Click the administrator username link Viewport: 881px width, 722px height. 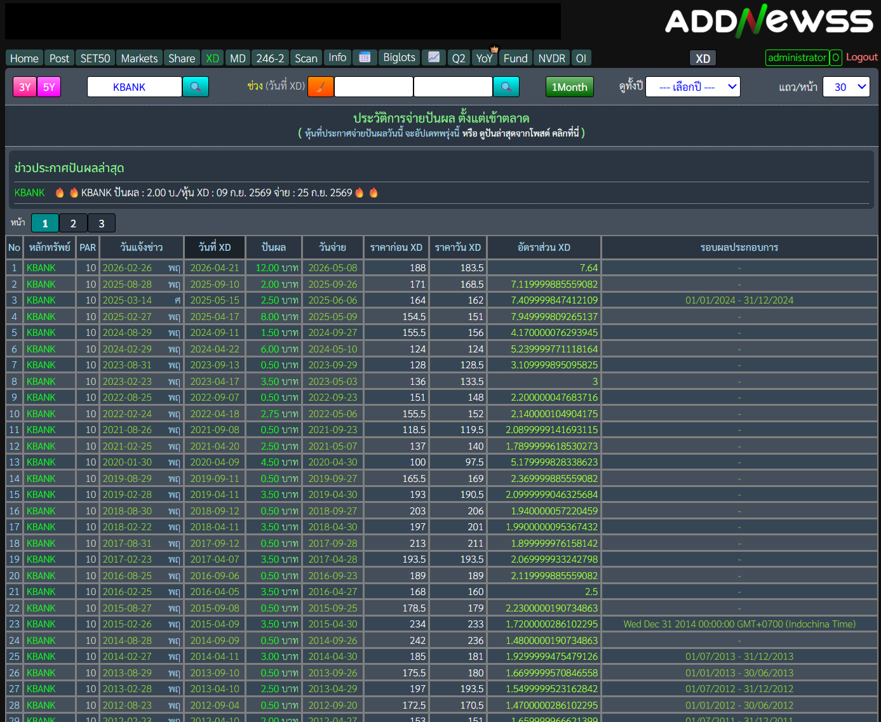797,58
